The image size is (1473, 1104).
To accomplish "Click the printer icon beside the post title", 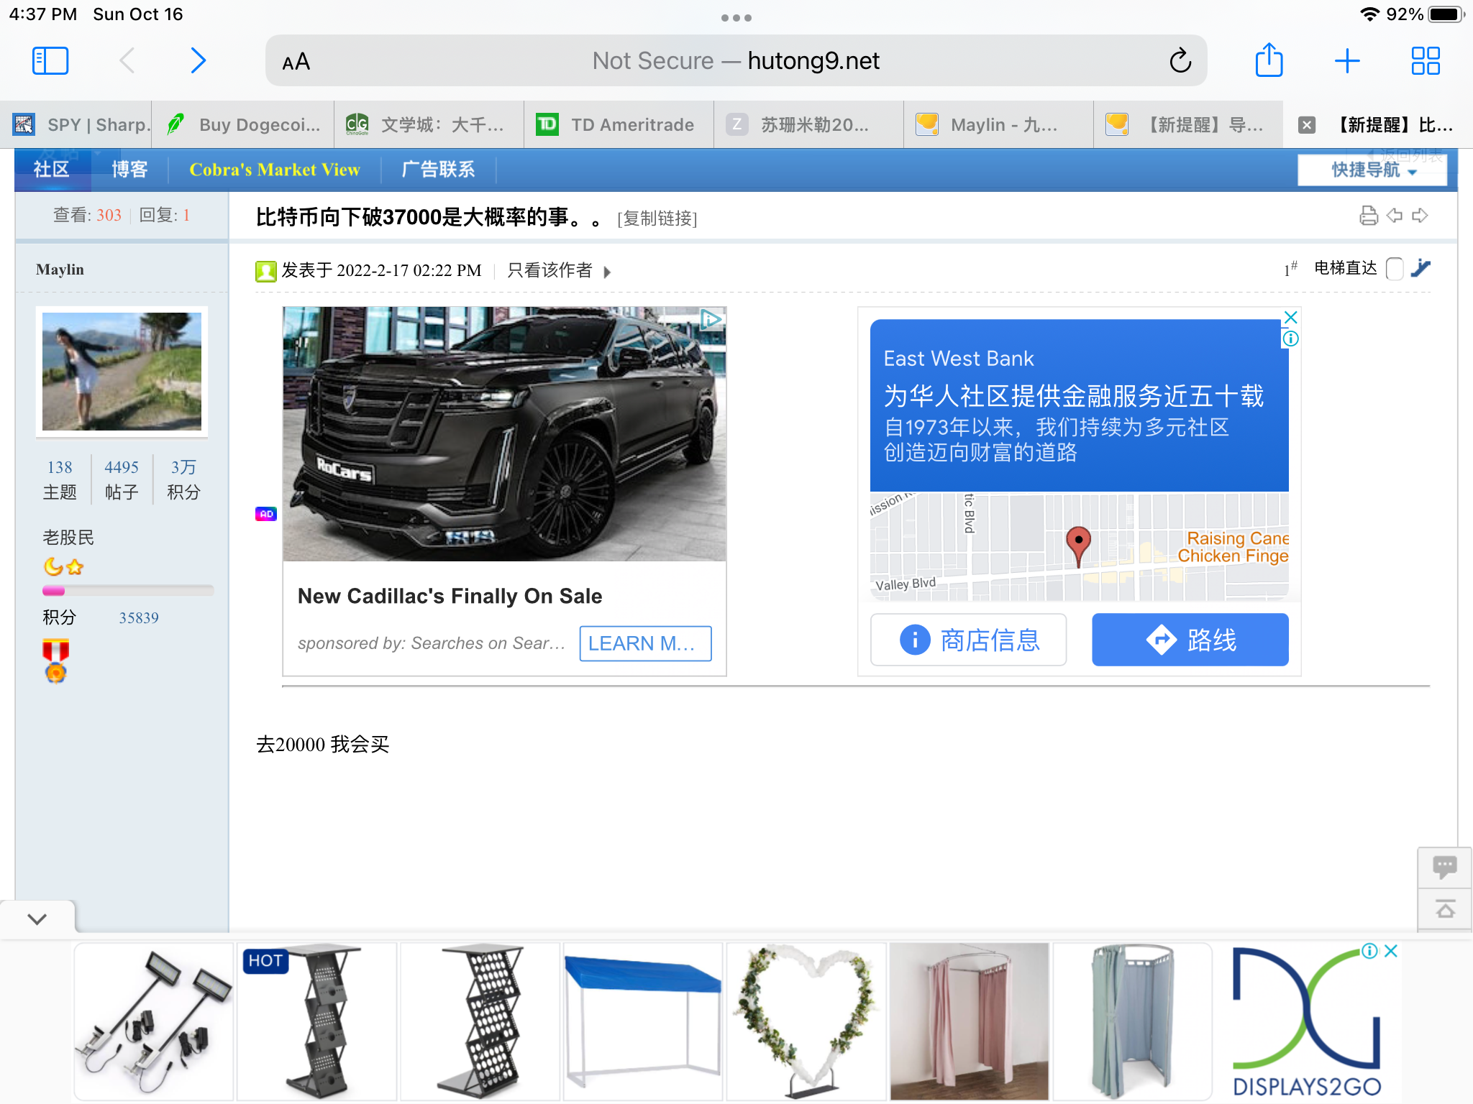I will 1368,216.
